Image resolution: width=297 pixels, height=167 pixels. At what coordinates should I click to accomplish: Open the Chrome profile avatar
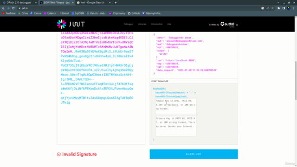point(289,8)
